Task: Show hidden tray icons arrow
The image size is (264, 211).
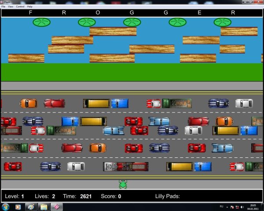Action: [x=227, y=207]
